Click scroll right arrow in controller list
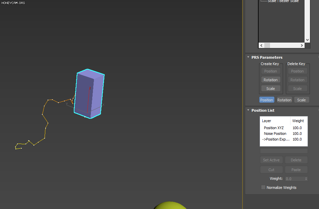 coord(302,45)
